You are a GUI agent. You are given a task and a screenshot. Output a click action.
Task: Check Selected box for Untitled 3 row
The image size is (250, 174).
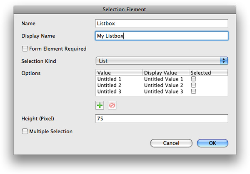193,91
